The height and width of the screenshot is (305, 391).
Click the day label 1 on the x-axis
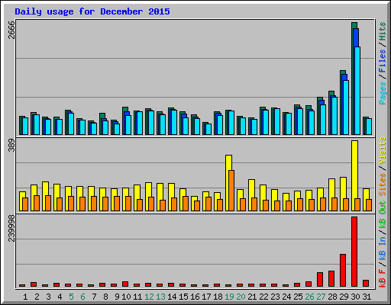pyautogui.click(x=25, y=297)
